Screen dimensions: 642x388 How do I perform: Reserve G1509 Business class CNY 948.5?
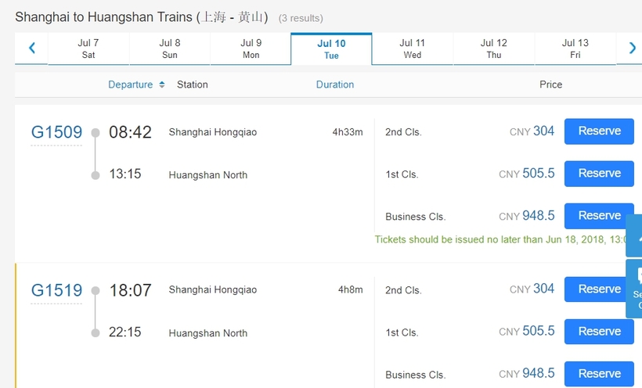599,216
